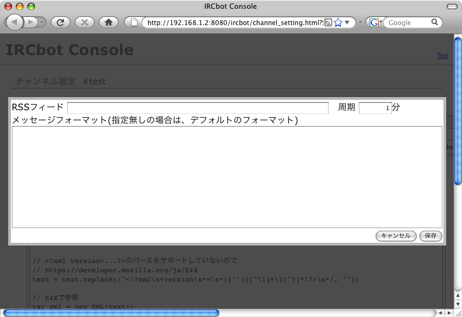Click the scroll down arrow
Viewport: 462px width, 317px height.
[458, 304]
